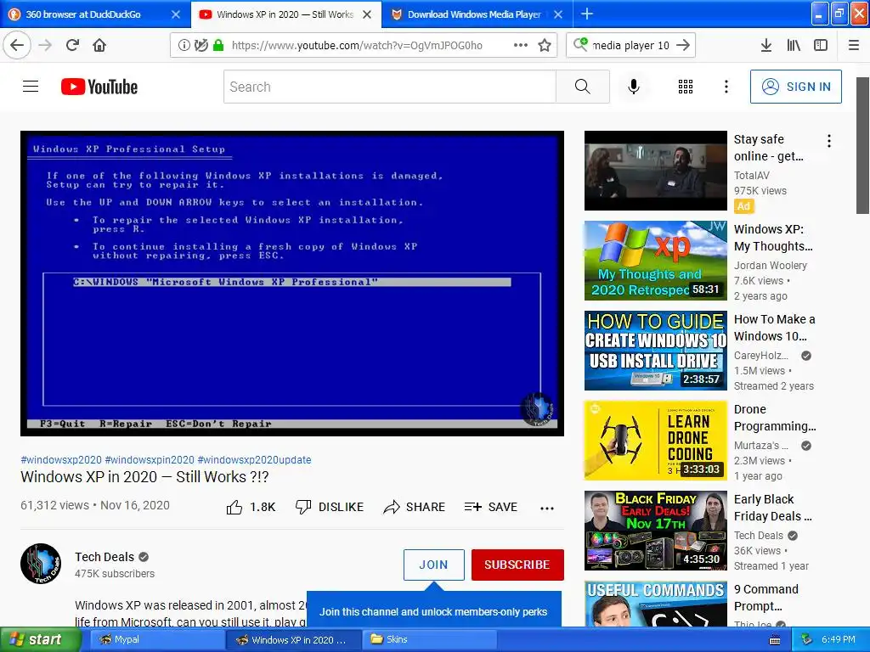Save video to a playlist
Screen dimensions: 870x652
pos(491,507)
